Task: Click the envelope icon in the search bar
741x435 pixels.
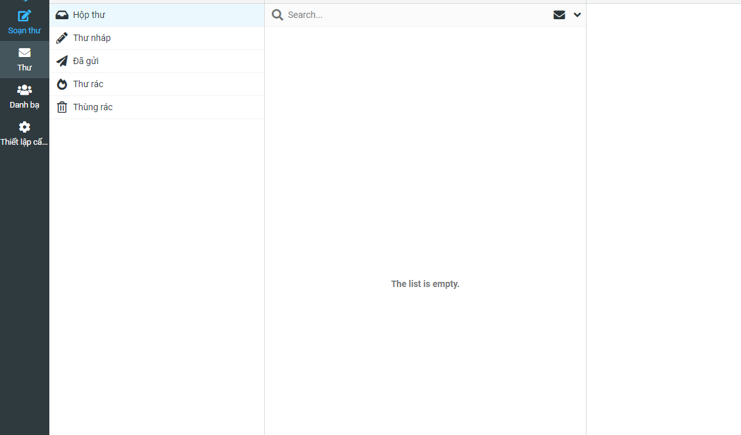Action: [559, 15]
